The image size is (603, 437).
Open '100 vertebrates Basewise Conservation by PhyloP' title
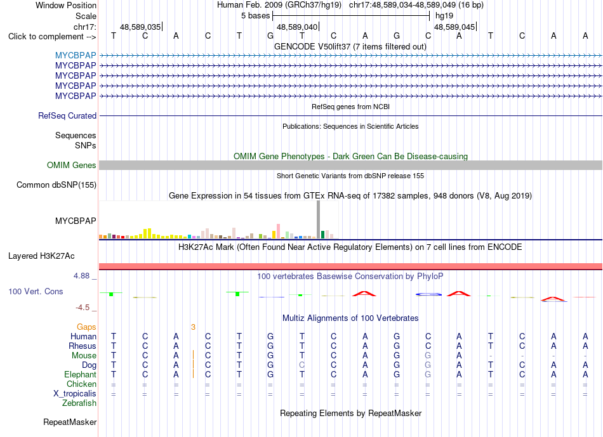(350, 276)
